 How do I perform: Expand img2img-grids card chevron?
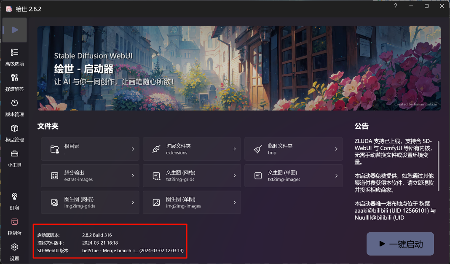pyautogui.click(x=133, y=202)
